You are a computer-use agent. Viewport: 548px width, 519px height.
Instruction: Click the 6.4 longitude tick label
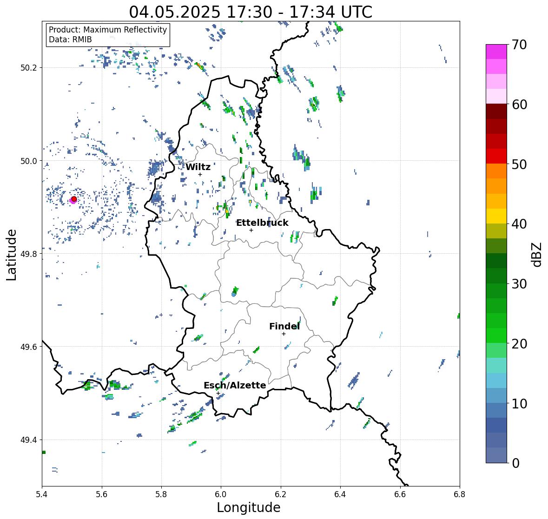tap(340, 494)
